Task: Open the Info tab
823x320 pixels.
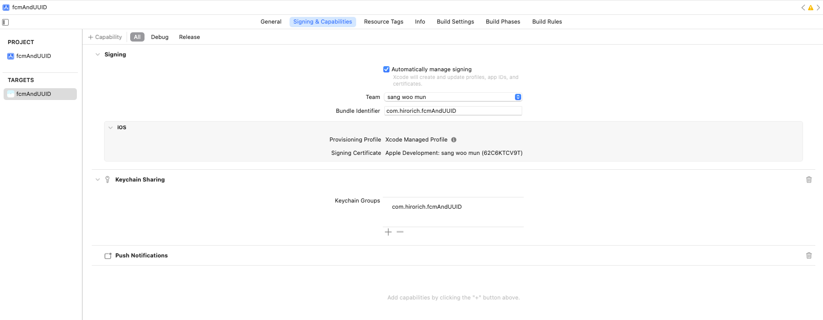Action: (420, 22)
